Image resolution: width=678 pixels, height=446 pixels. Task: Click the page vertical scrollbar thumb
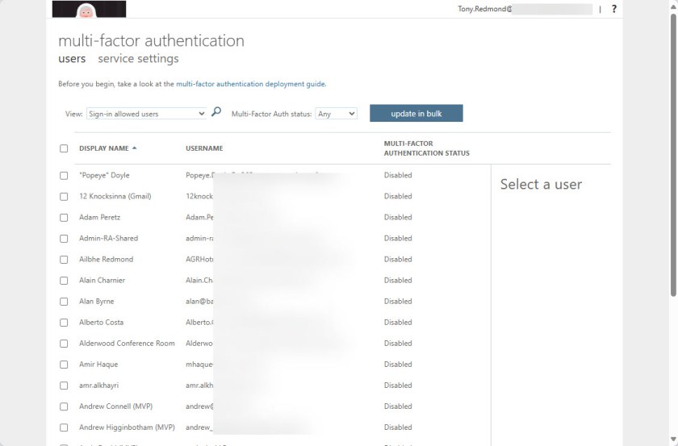673,156
